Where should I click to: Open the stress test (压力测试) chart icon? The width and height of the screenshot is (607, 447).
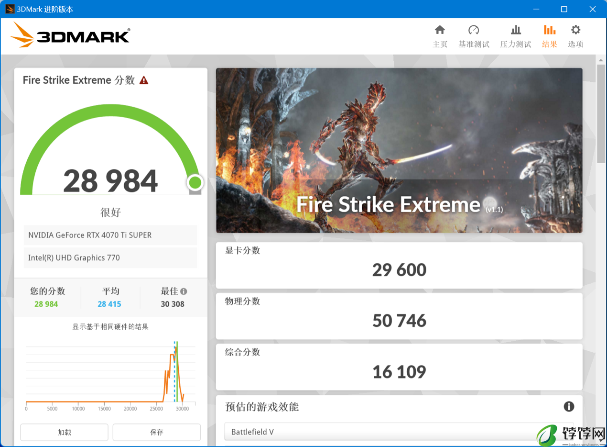point(516,30)
